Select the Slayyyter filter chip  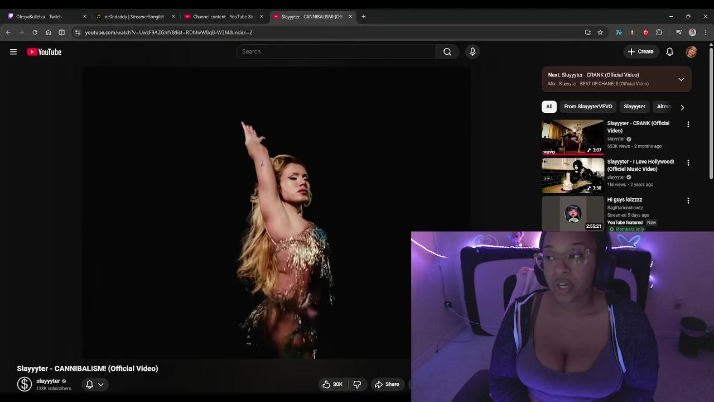click(634, 107)
